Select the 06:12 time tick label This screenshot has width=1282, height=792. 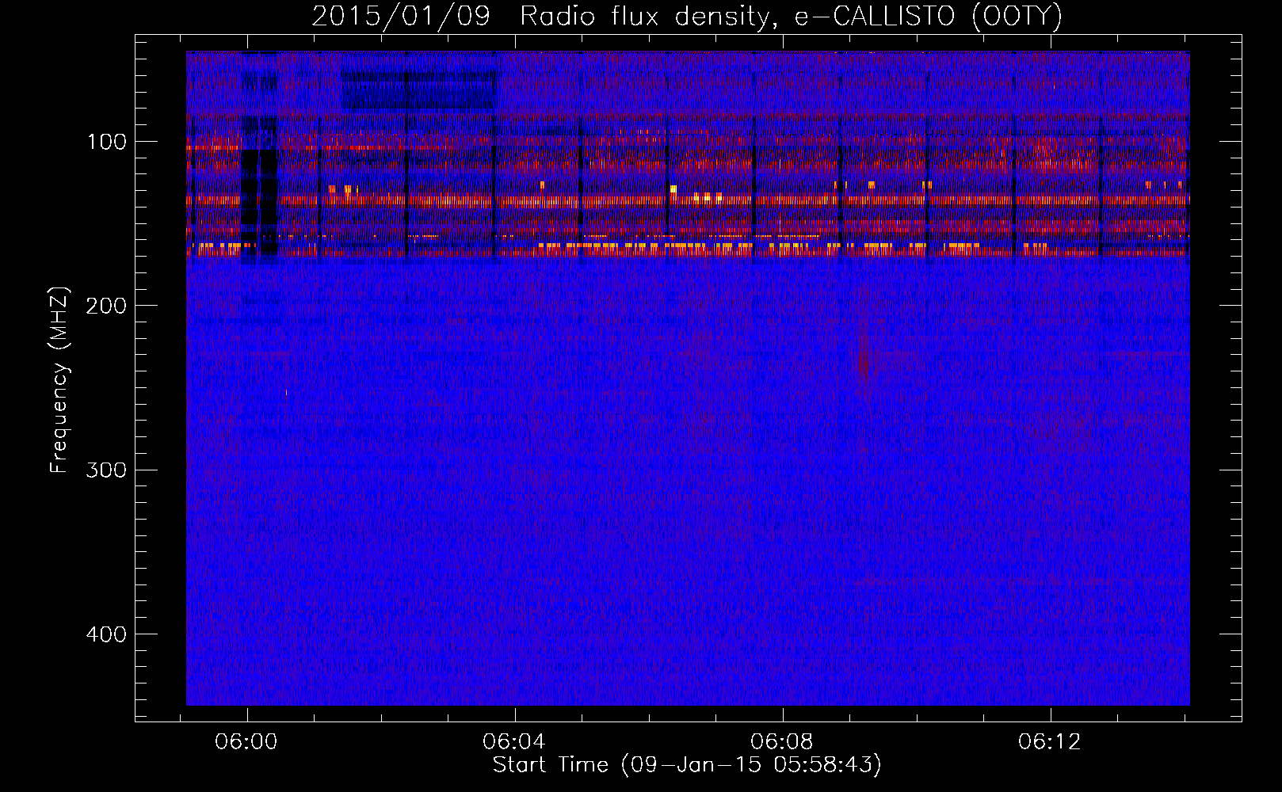pyautogui.click(x=1050, y=741)
